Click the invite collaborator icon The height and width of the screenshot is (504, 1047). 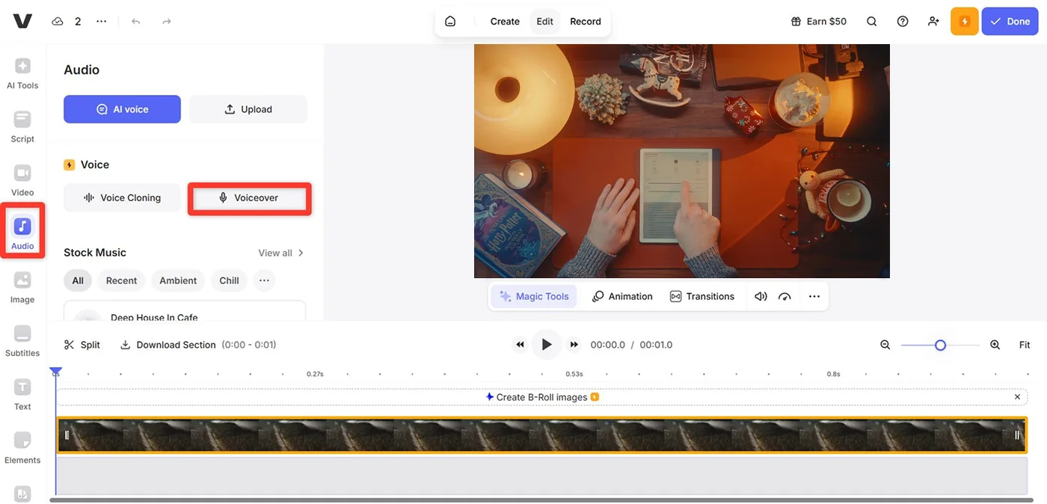click(933, 22)
